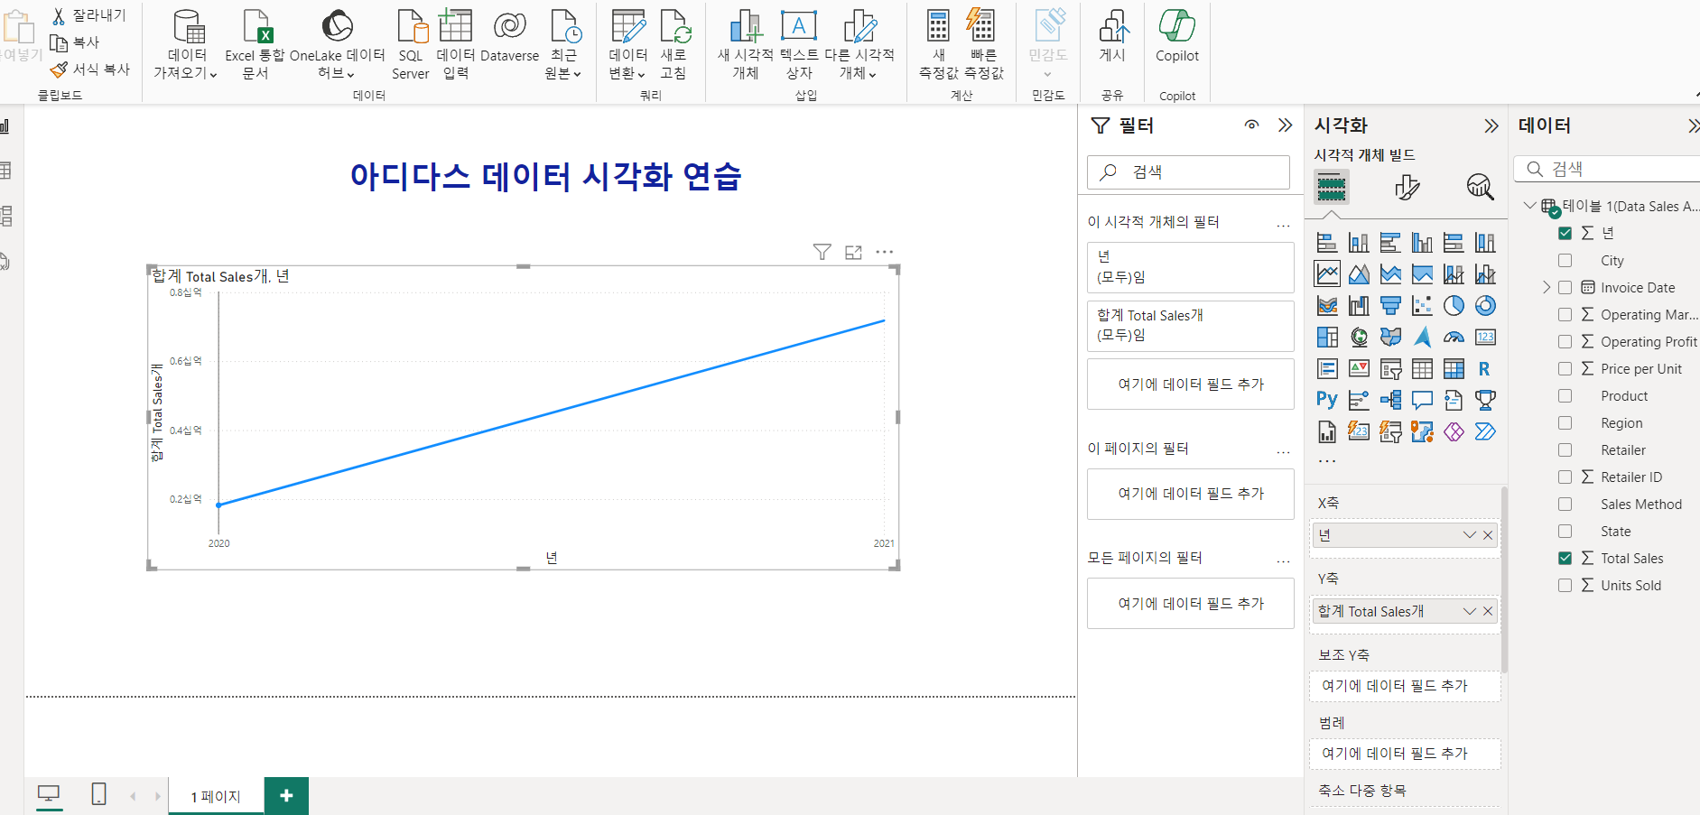1700x815 pixels.
Task: Uncheck the Total Sales field
Action: coord(1565,558)
